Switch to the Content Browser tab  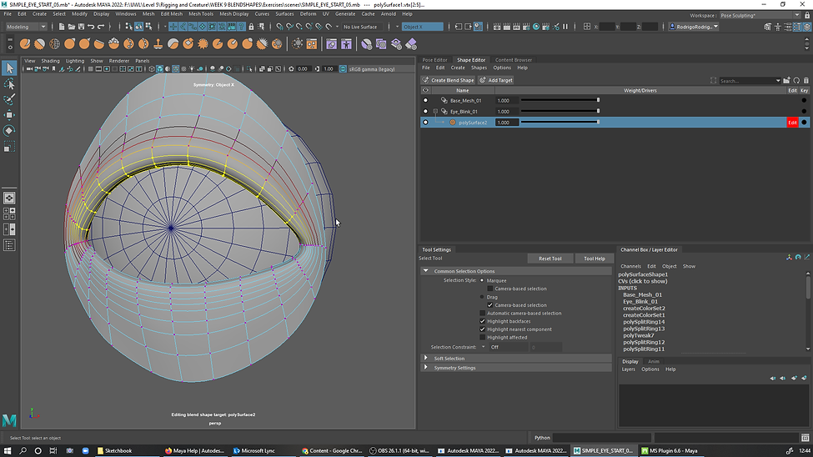(514, 60)
